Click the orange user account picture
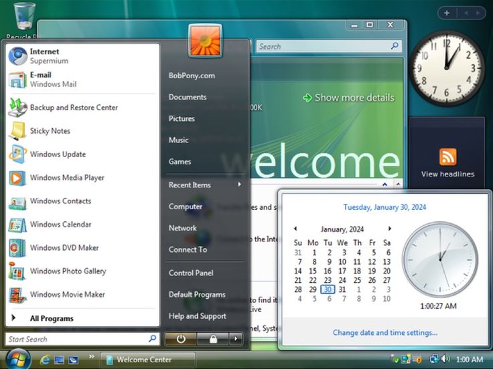The image size is (493, 369). [205, 41]
